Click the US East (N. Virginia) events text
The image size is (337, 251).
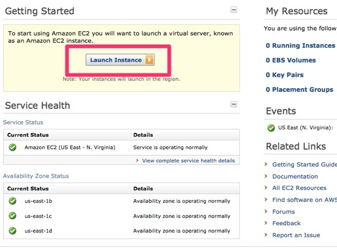[x=305, y=128]
